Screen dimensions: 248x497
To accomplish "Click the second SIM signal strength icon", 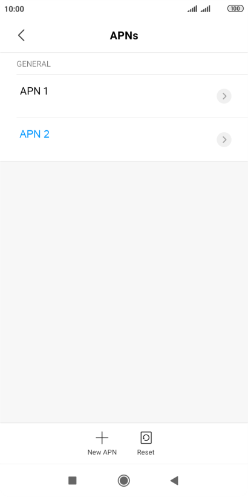I will click(205, 9).
